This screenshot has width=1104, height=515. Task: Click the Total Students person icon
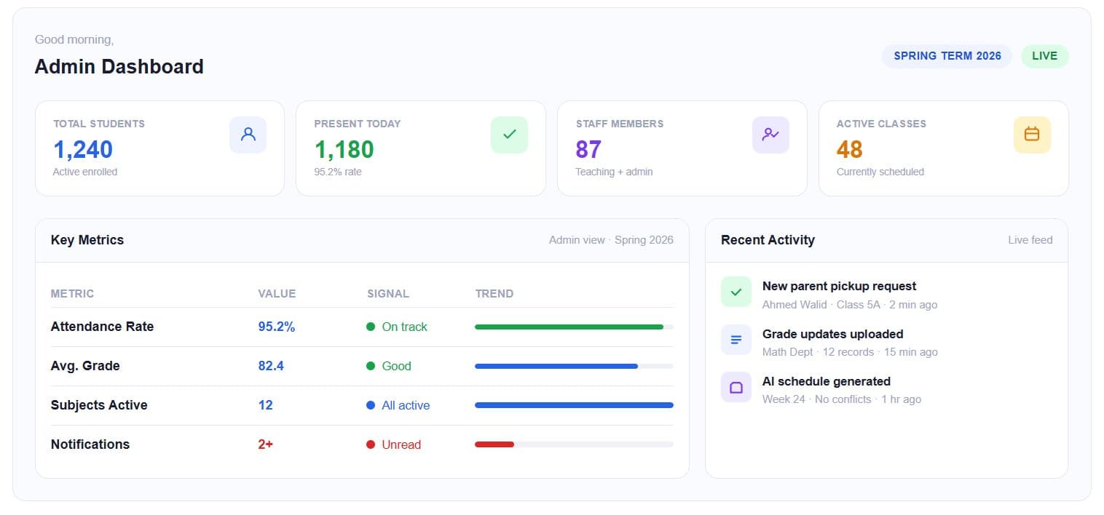click(248, 135)
